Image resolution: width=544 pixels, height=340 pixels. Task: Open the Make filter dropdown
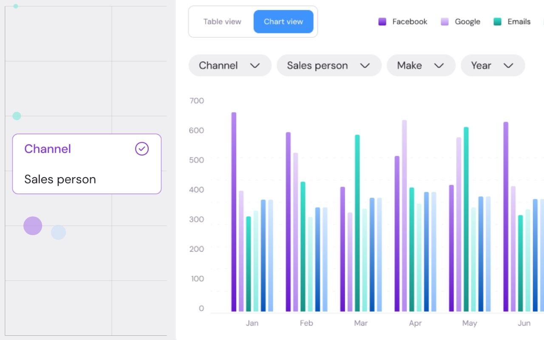tap(420, 65)
